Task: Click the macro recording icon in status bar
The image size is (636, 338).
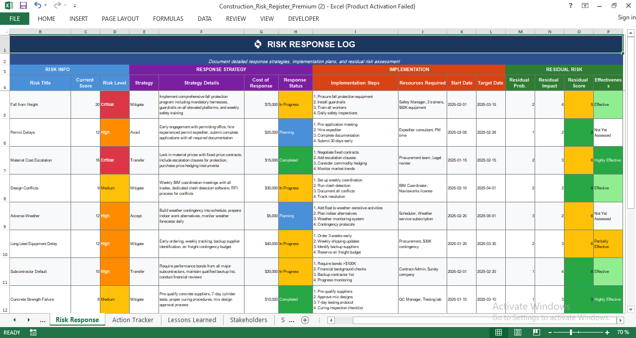Action: [x=33, y=333]
